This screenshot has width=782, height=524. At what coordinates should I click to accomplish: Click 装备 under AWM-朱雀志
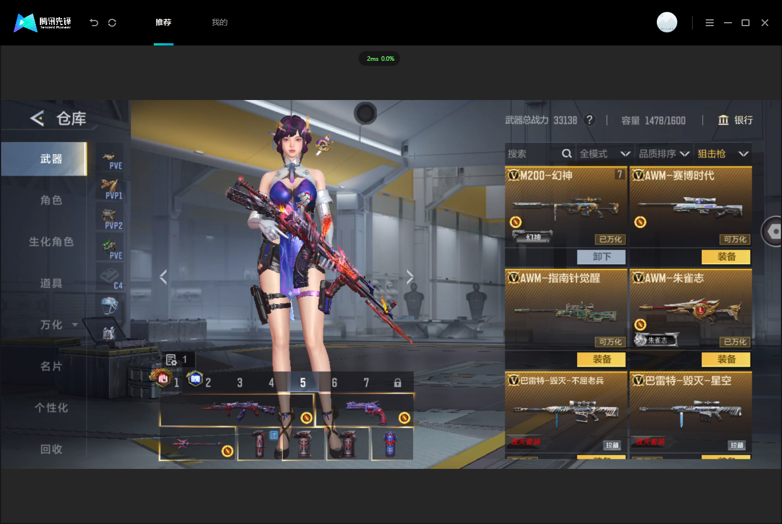[726, 359]
